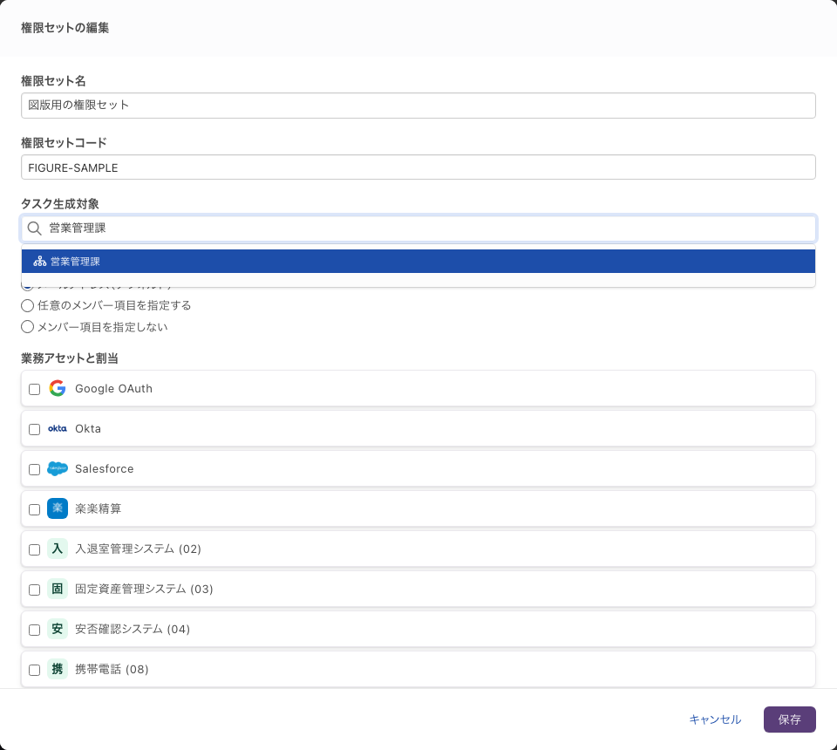The height and width of the screenshot is (750, 837).
Task: Click the 安 icon for 安否確認システム
Action: 58,629
